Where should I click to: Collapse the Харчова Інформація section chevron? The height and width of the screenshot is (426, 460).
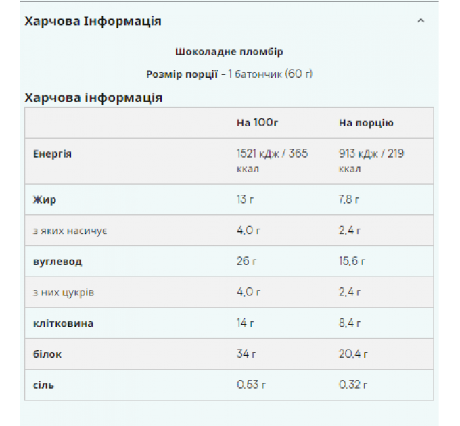point(421,21)
